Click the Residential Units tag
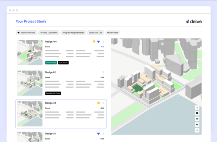Image resolution: width=217 pixels, height=142 pixels. point(53,93)
